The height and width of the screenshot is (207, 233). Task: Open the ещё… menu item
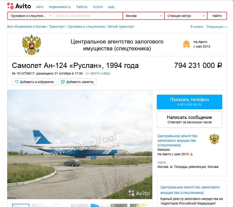(113, 7)
